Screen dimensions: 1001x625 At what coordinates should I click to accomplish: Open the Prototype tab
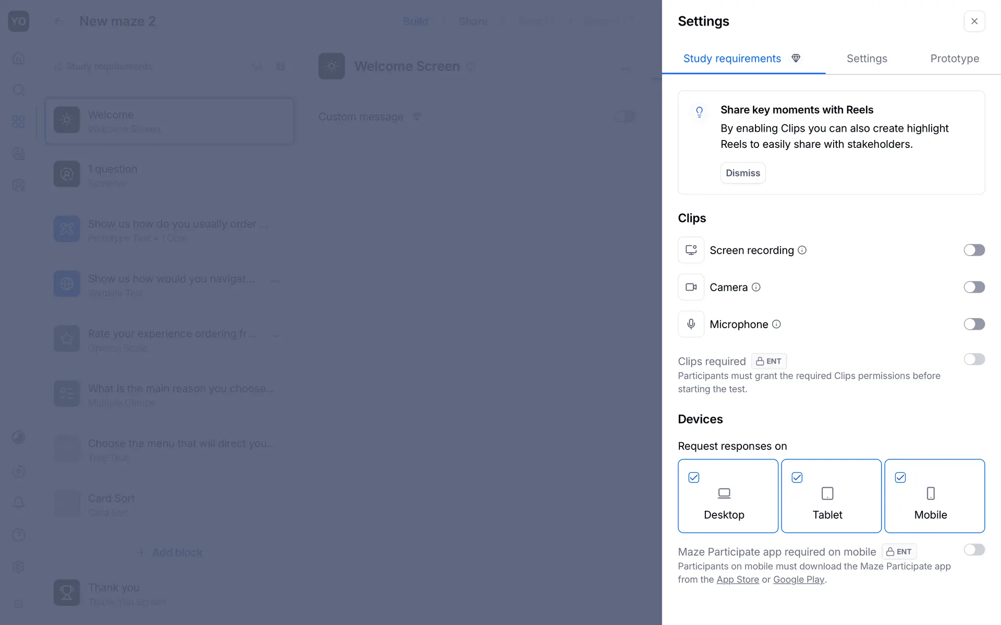(x=954, y=58)
